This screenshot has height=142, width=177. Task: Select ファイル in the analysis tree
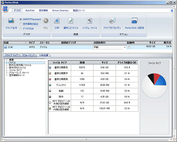pyautogui.click(x=27, y=63)
